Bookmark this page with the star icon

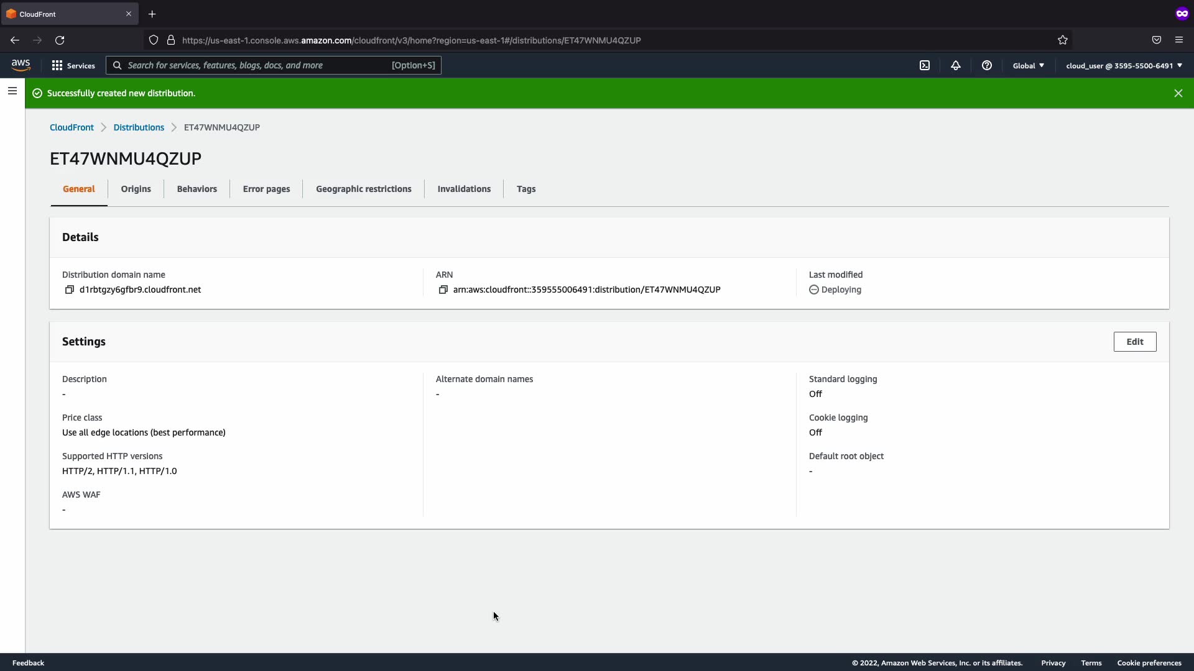1063,40
